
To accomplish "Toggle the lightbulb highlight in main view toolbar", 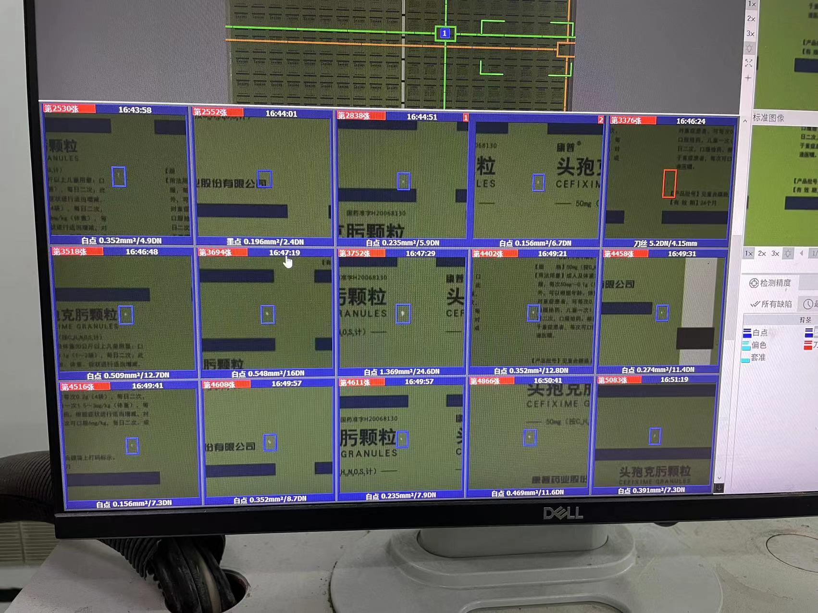I will (x=749, y=49).
